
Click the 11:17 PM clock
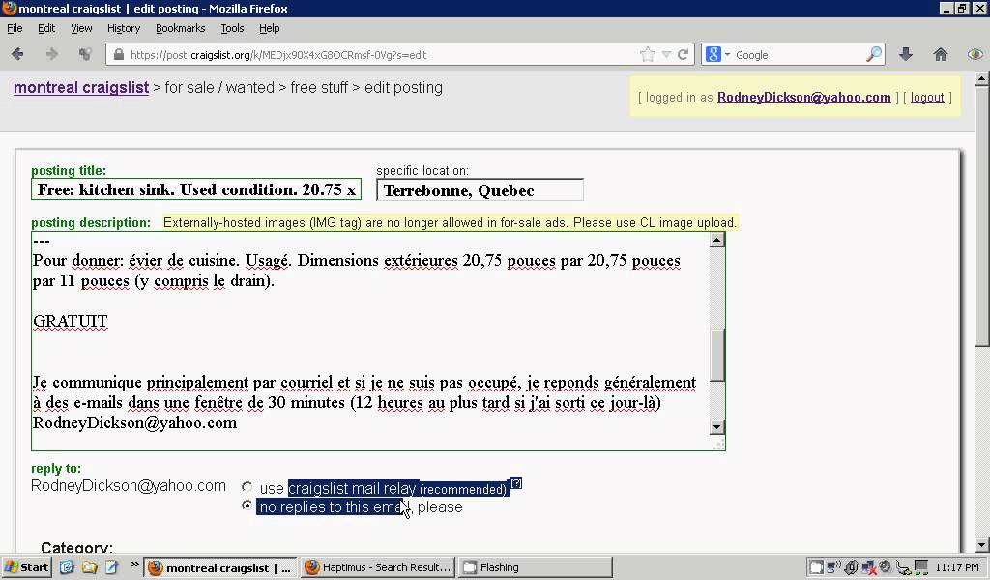(957, 567)
